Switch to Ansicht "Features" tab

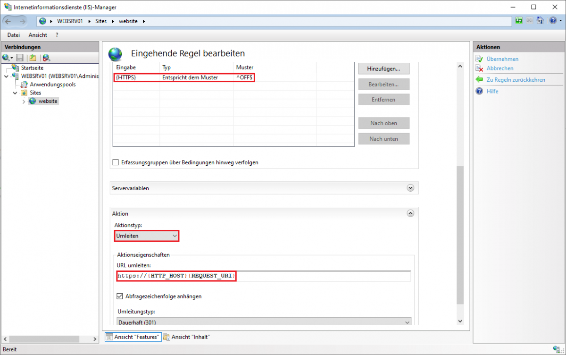[133, 337]
